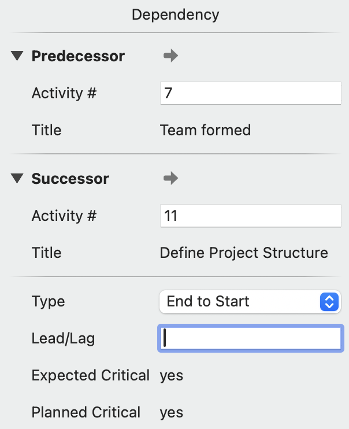Click the Type field label

pos(48,301)
